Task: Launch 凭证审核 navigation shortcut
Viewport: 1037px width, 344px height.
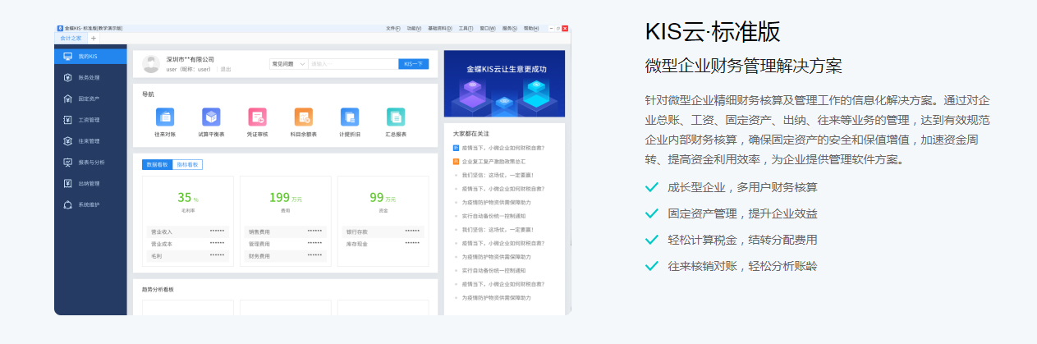Action: pos(257,122)
